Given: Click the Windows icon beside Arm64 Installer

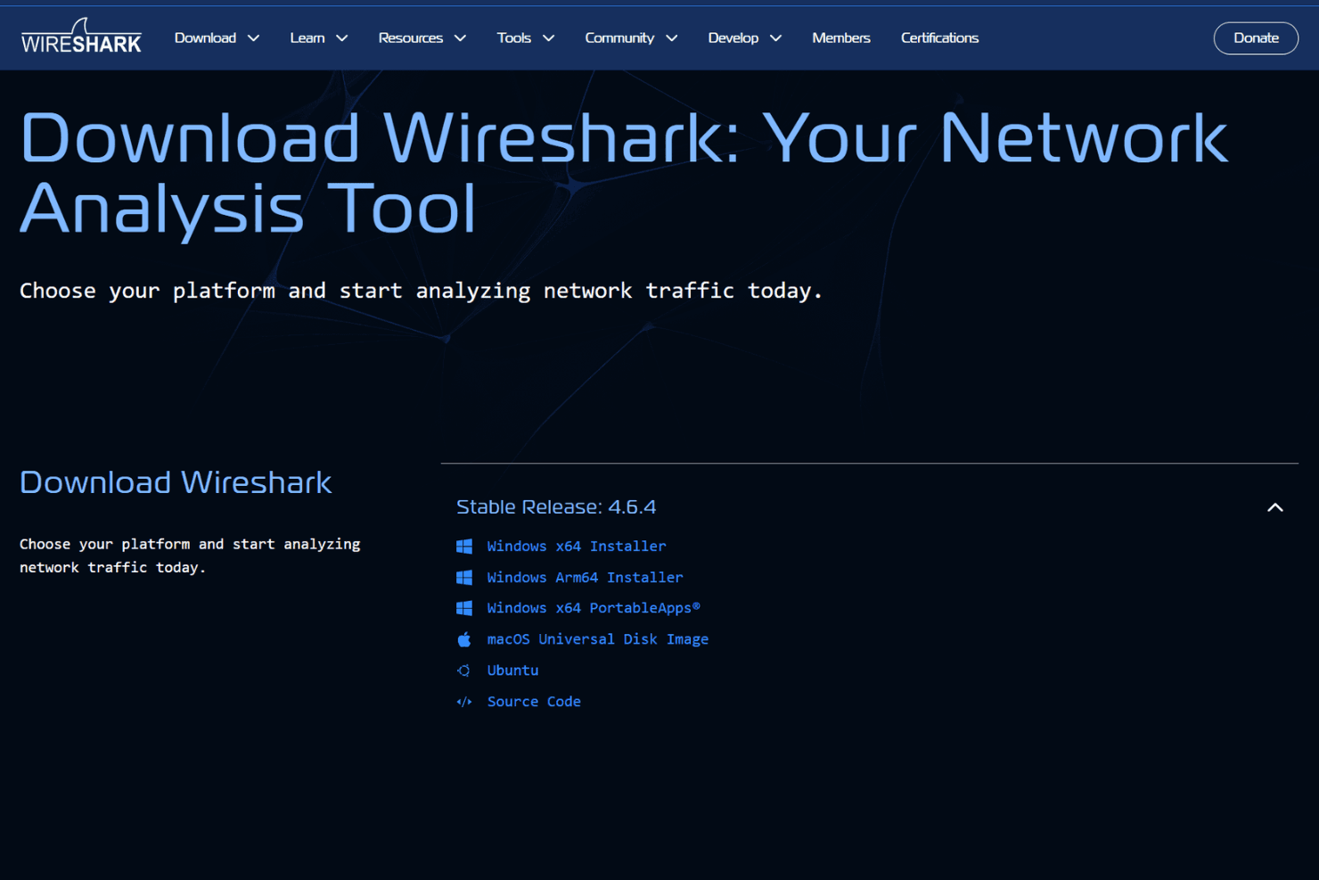Looking at the screenshot, I should 464,578.
